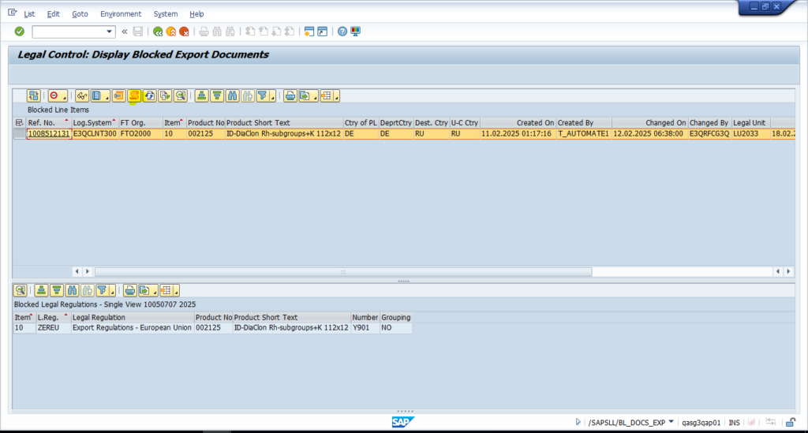
Task: Click the log book icon in the line items toolbar
Action: point(96,95)
